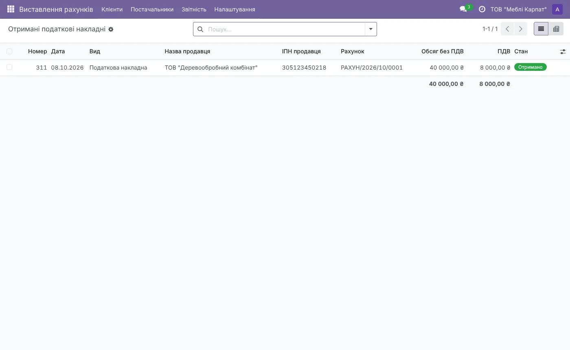Sort by the ІПН продавця column header

tap(301, 51)
